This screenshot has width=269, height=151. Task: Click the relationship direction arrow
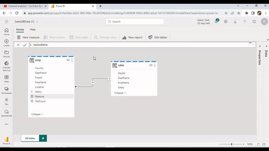click(x=92, y=83)
